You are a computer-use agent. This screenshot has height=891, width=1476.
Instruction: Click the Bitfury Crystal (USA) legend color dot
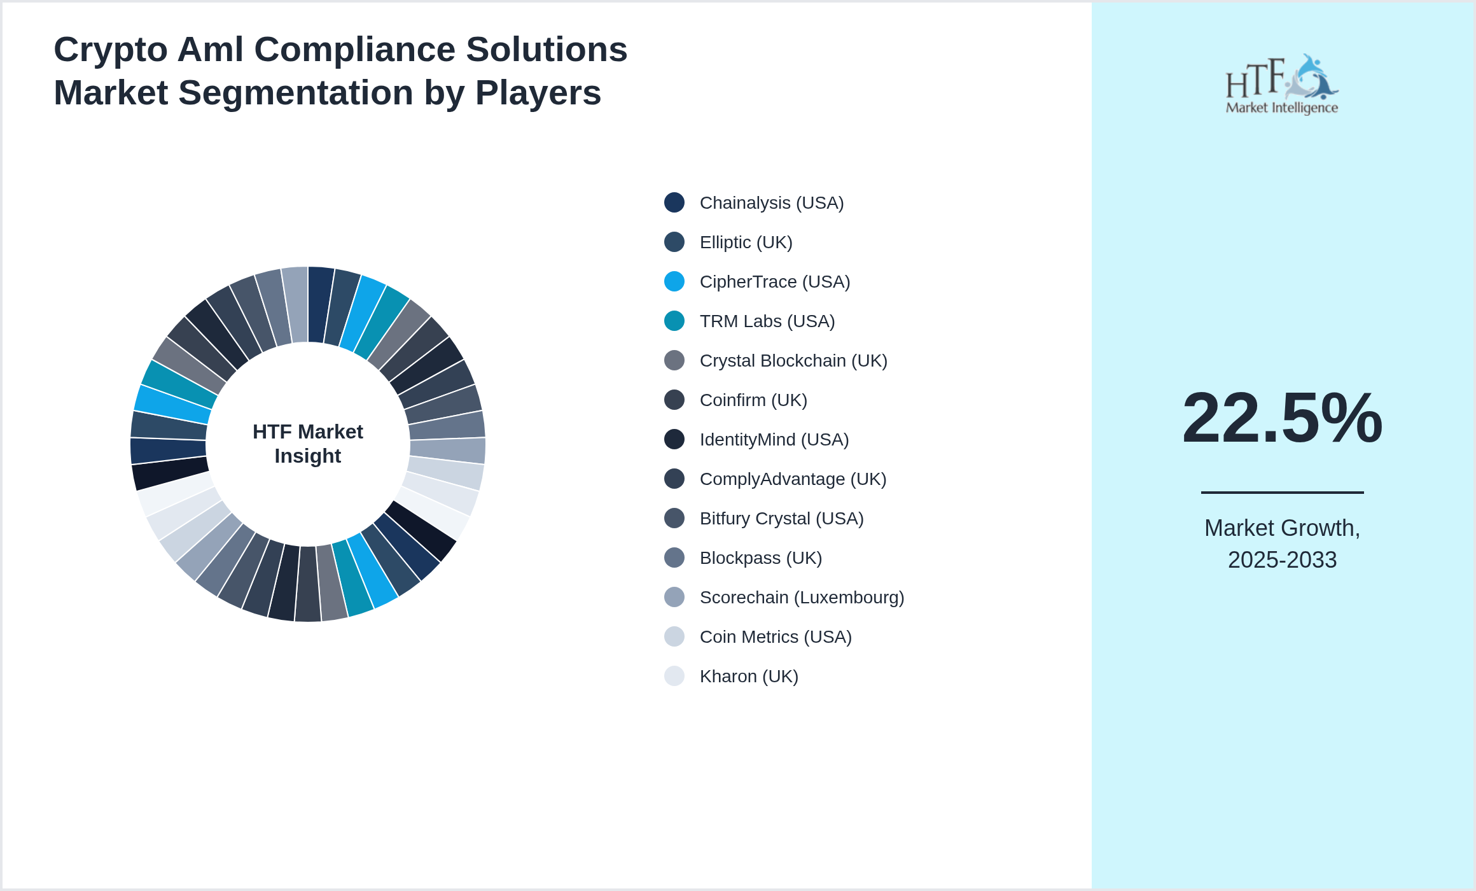click(674, 518)
